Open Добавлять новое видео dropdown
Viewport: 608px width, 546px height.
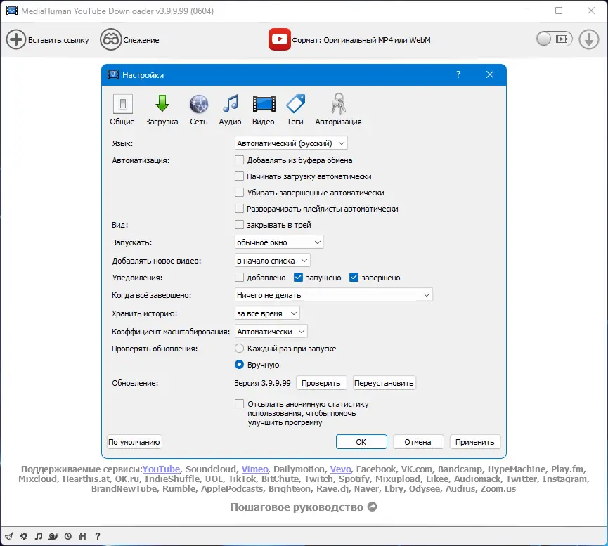[x=272, y=261]
